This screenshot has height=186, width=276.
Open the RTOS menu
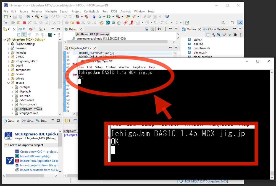pyautogui.click(x=114, y=11)
